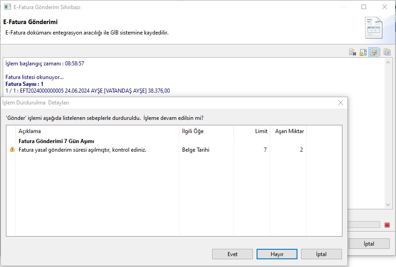Click the copy log contents icon

coord(387,52)
